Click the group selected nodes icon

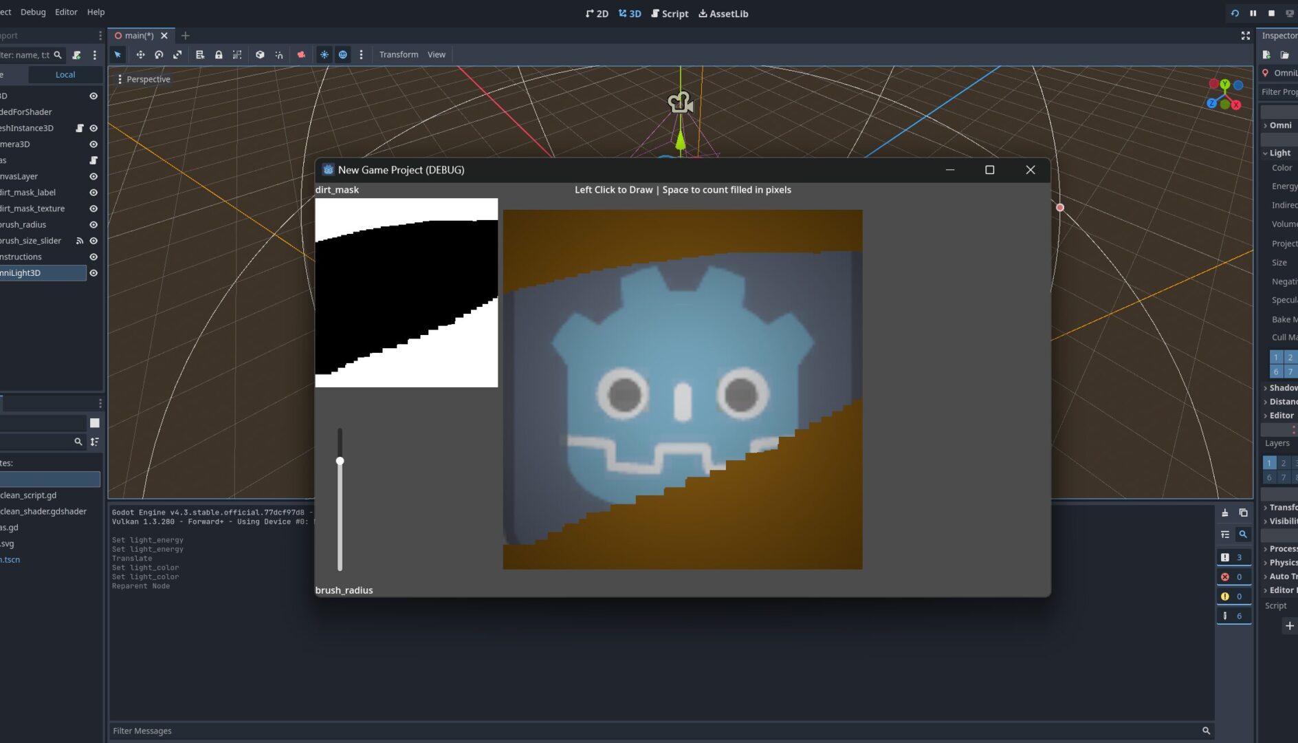click(x=237, y=54)
